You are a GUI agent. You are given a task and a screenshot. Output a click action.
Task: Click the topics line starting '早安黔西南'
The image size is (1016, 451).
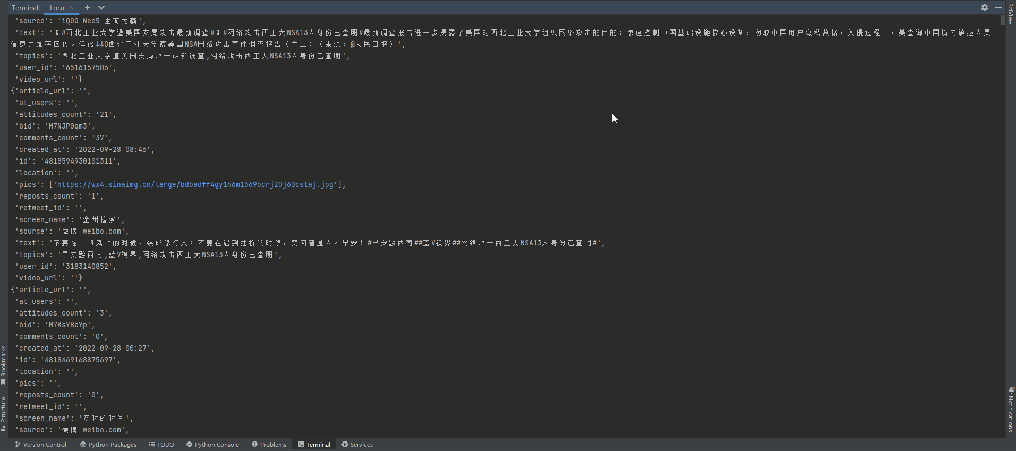(x=148, y=254)
